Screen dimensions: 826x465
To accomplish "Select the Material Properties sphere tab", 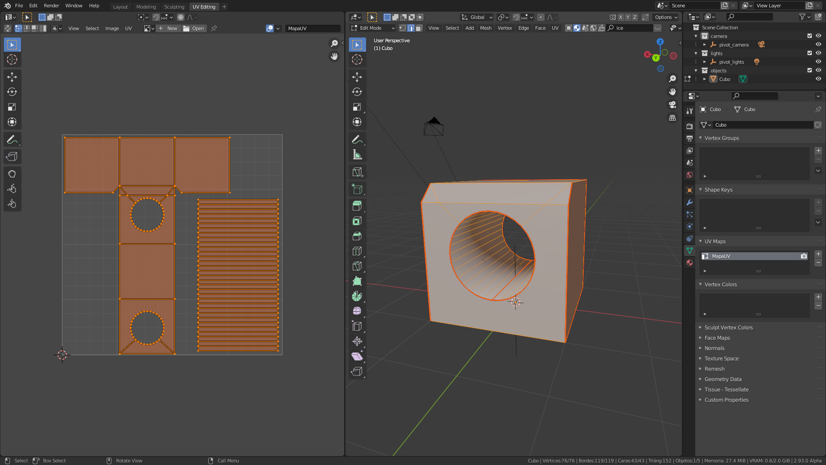I will [x=690, y=263].
